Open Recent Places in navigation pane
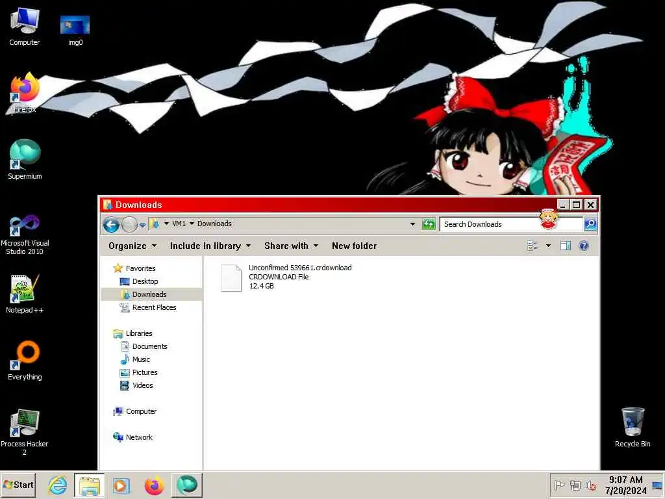This screenshot has height=499, width=665. tap(154, 307)
